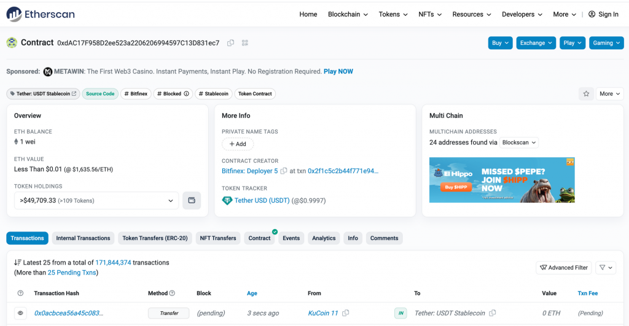Image resolution: width=629 pixels, height=326 pixels.
Task: Open the Blockchain menu dropdown
Action: (348, 14)
